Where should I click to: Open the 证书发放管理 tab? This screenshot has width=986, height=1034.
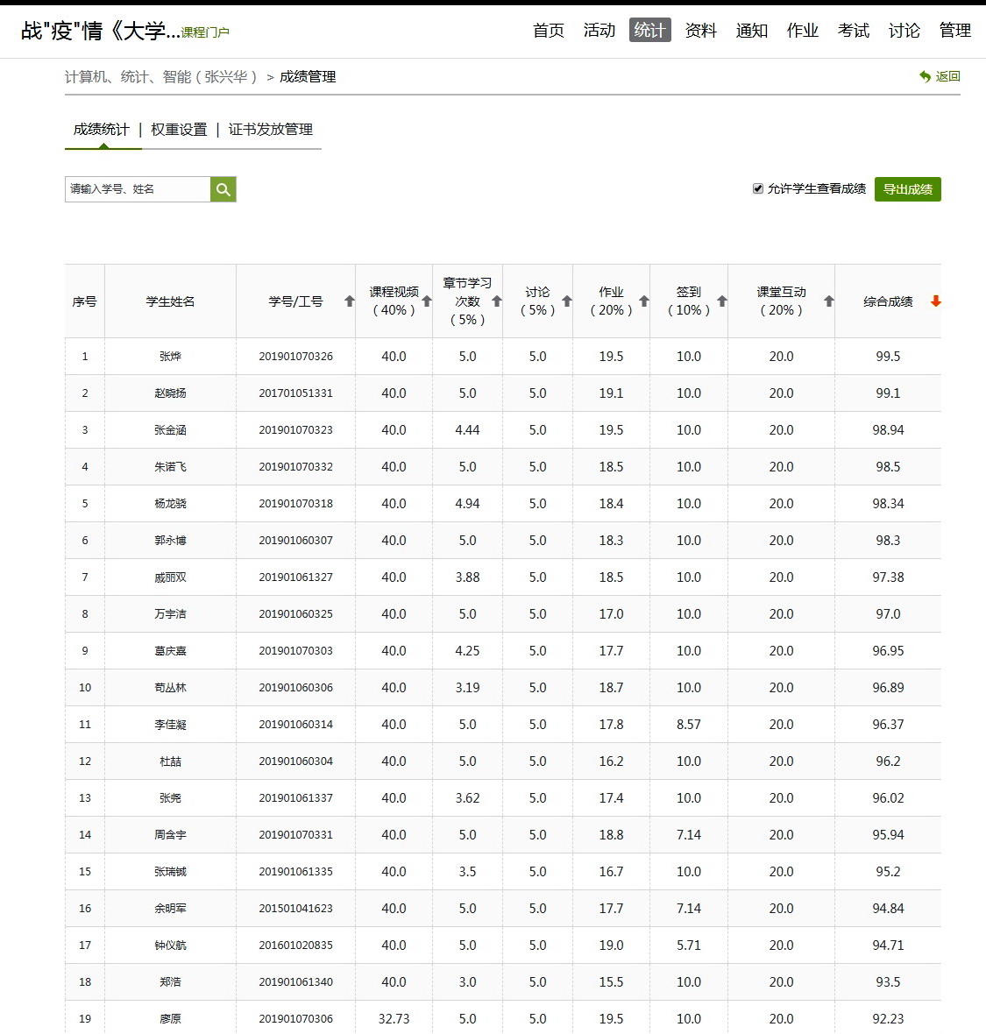tap(271, 129)
